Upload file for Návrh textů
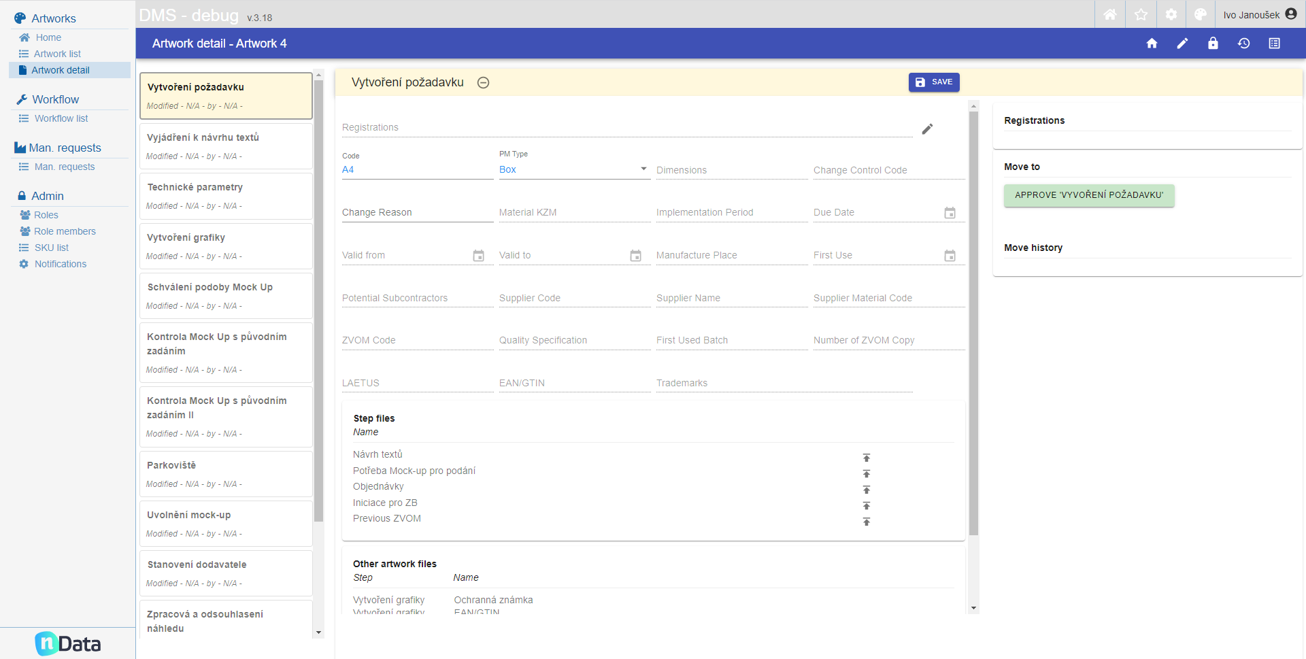This screenshot has width=1306, height=659. [x=867, y=458]
